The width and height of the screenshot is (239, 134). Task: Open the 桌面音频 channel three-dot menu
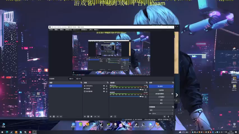coord(146,96)
